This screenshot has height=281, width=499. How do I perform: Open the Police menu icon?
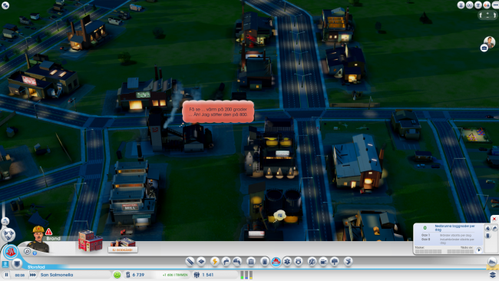(298, 262)
